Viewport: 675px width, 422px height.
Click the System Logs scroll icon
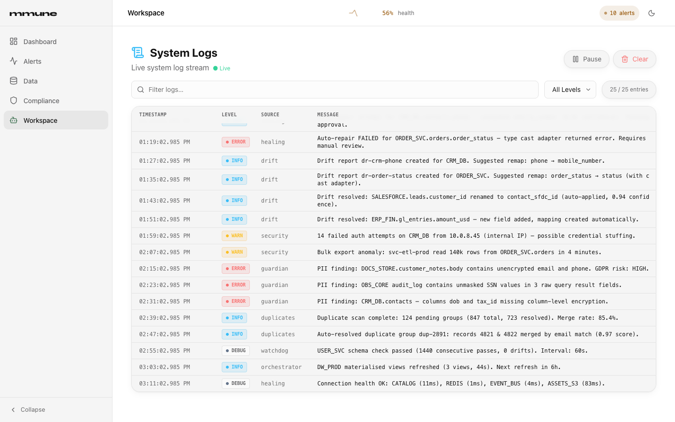point(138,53)
